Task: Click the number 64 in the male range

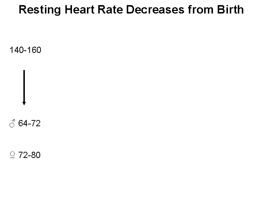Action: pyautogui.click(x=23, y=124)
